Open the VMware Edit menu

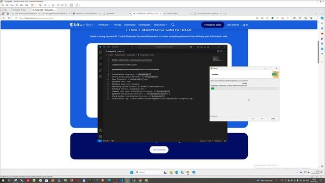pyautogui.click(x=7, y=5)
